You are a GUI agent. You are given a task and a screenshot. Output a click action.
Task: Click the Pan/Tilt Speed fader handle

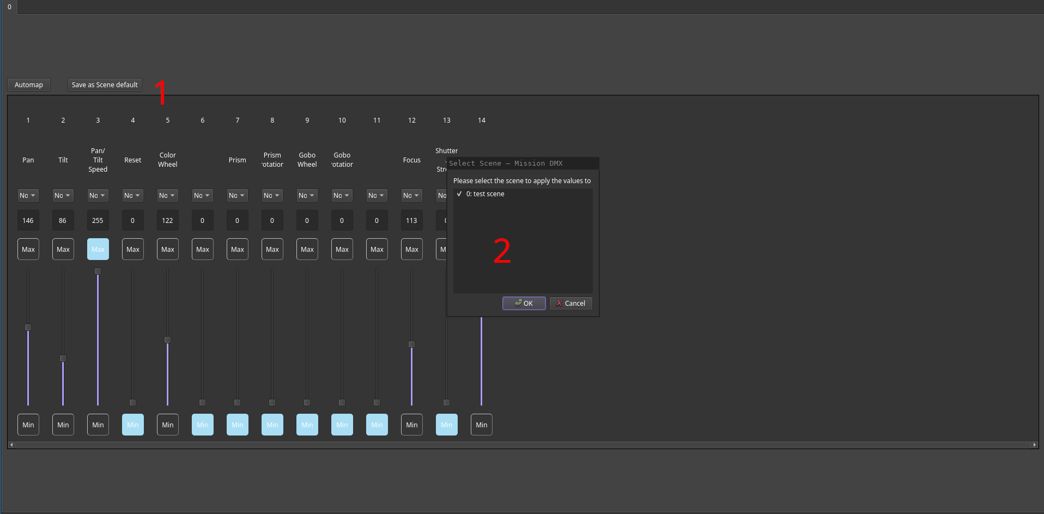point(98,271)
